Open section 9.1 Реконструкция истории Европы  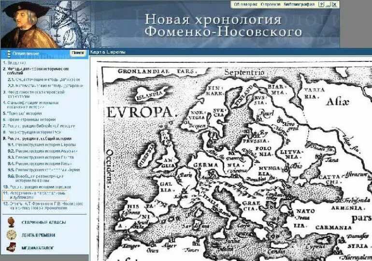pos(42,145)
